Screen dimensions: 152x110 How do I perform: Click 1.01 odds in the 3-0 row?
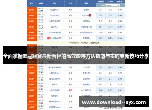tap(101, 73)
